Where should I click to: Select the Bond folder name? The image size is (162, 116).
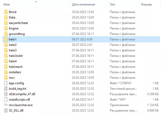pos(13,12)
